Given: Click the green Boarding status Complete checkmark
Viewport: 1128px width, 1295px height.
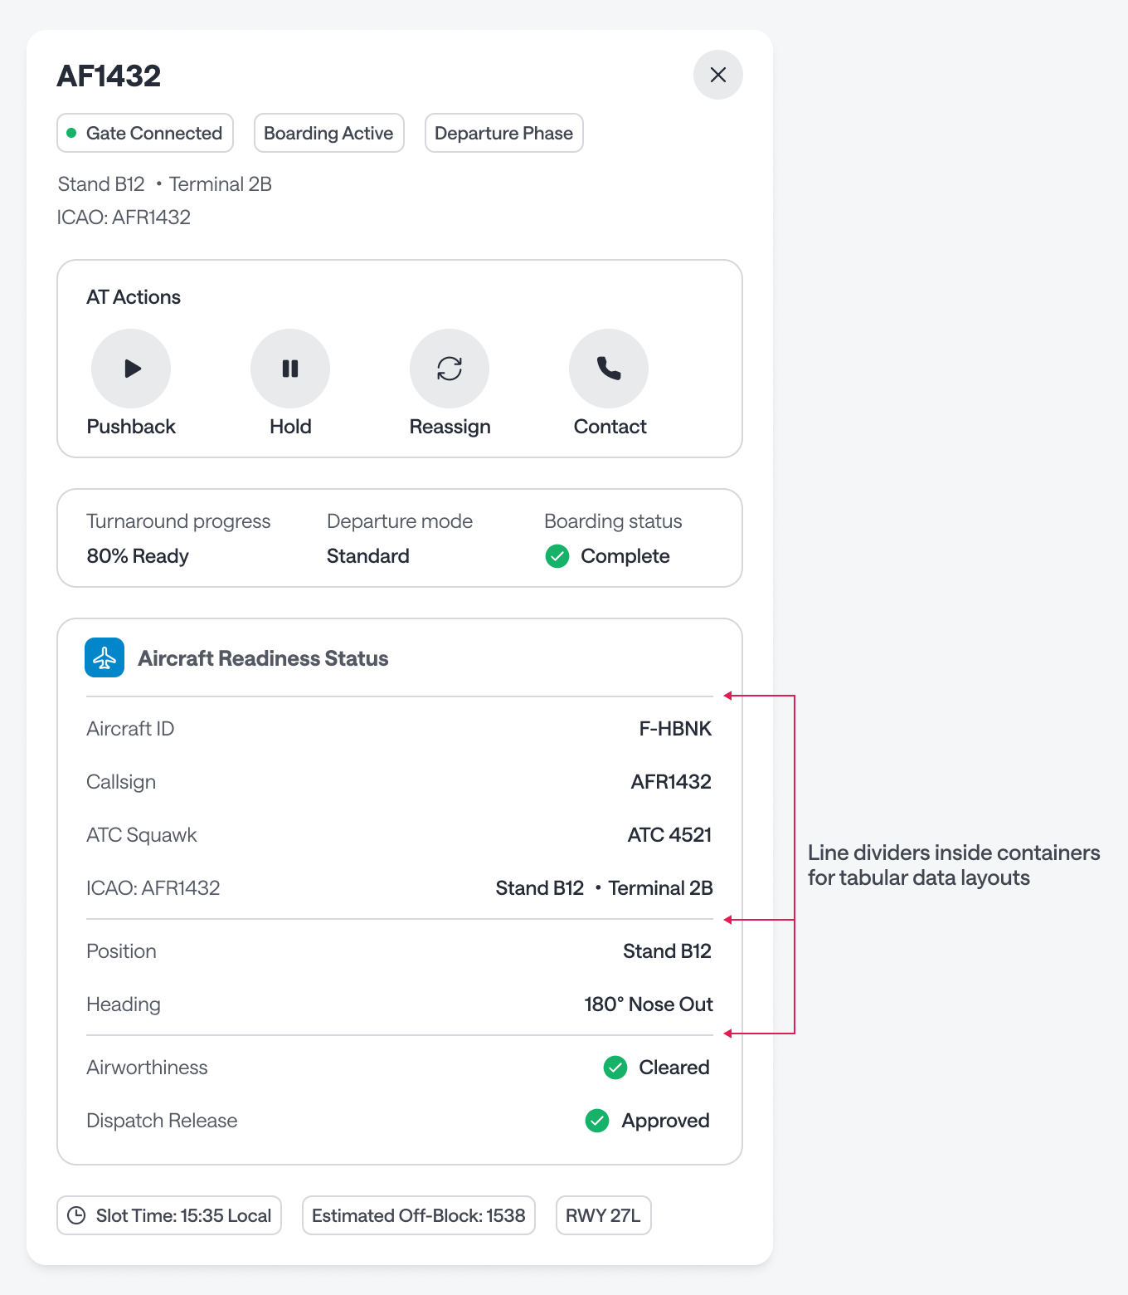Looking at the screenshot, I should (557, 556).
